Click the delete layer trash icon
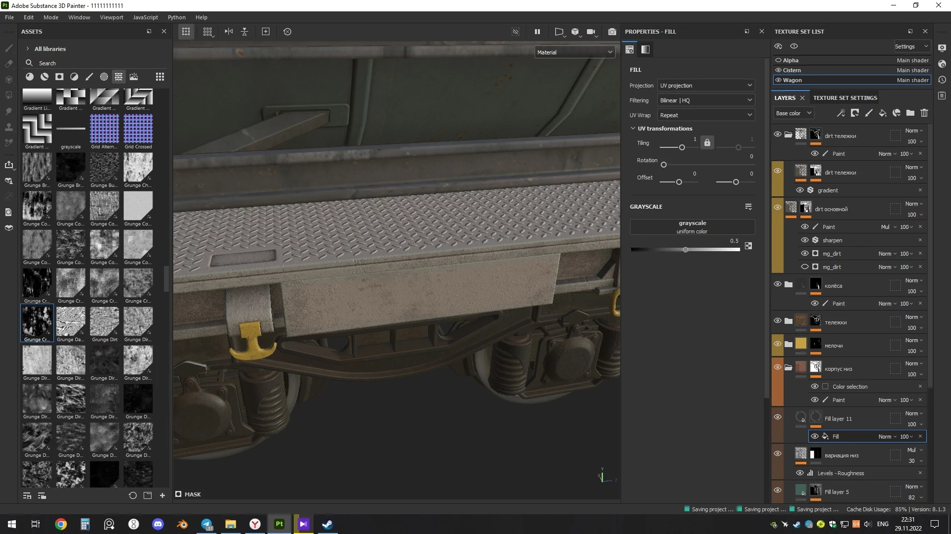Viewport: 951px width, 534px height. (x=924, y=113)
